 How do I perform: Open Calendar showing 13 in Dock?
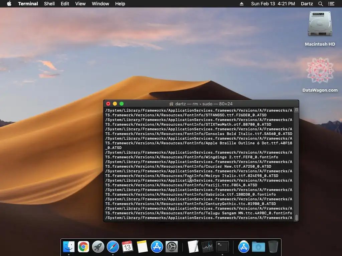(x=127, y=247)
